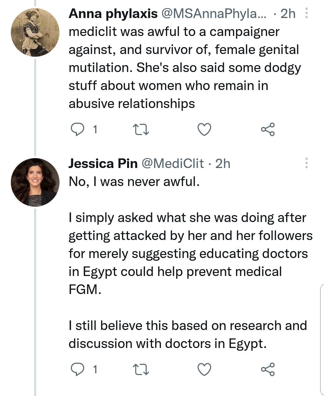Reply to Anna phylaxis's tweet
Screen dimensions: 324x396
tap(78, 130)
